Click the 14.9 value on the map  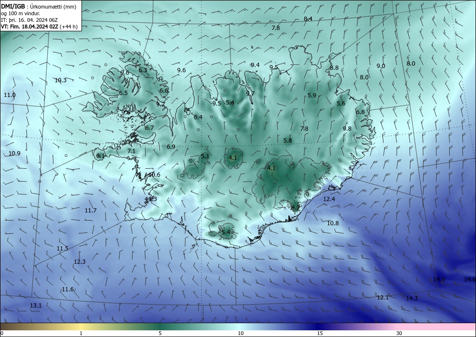[439, 279]
